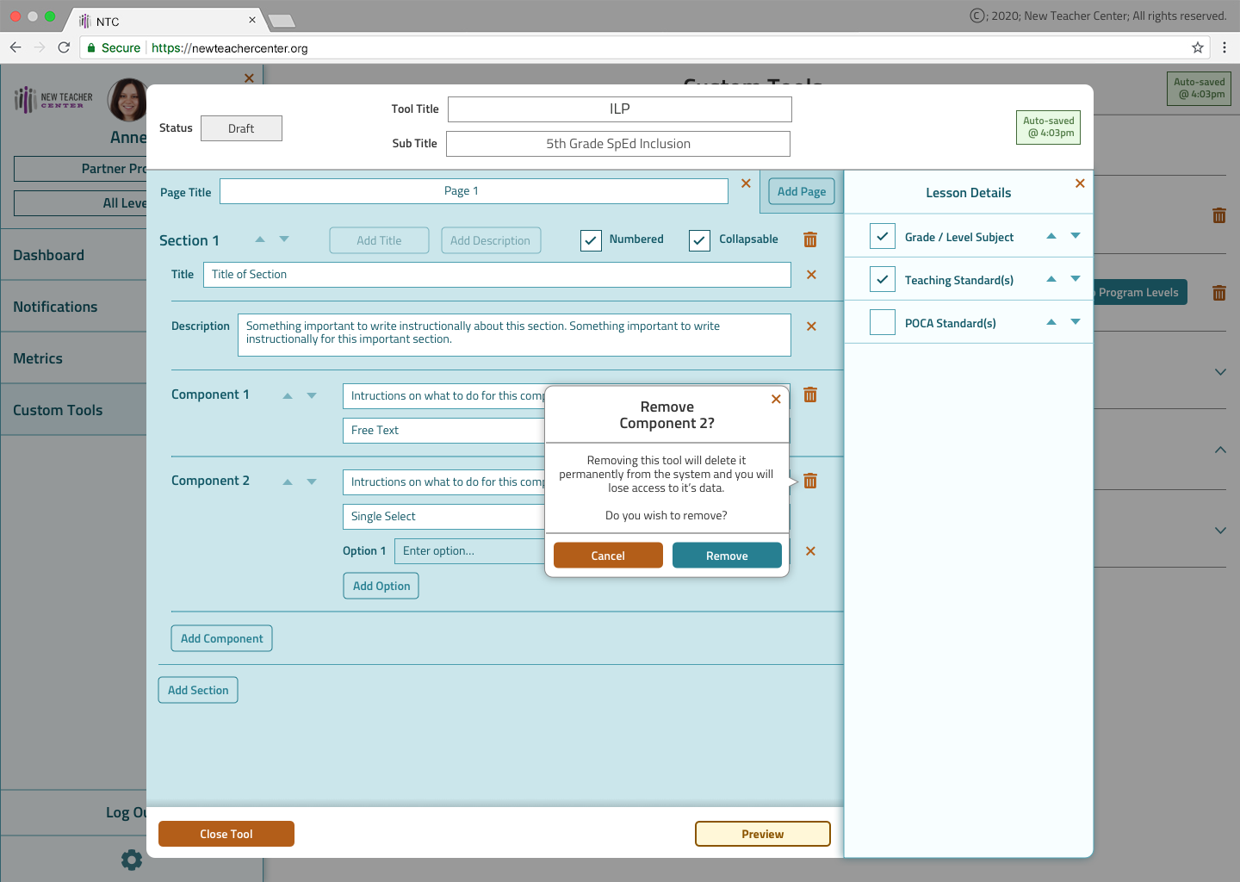Move Teaching Standard(s) down
This screenshot has height=882, width=1240.
(x=1076, y=278)
